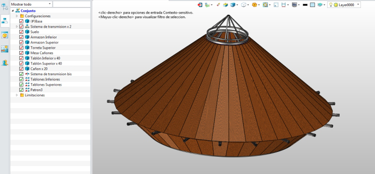Select the Conjunto root node
The width and height of the screenshot is (375, 174).
click(x=28, y=11)
